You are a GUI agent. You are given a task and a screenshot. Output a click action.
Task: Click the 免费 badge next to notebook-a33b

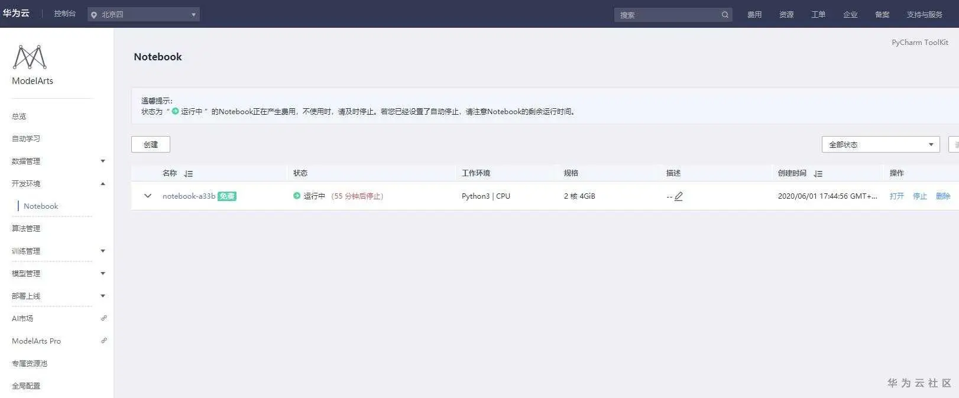227,196
